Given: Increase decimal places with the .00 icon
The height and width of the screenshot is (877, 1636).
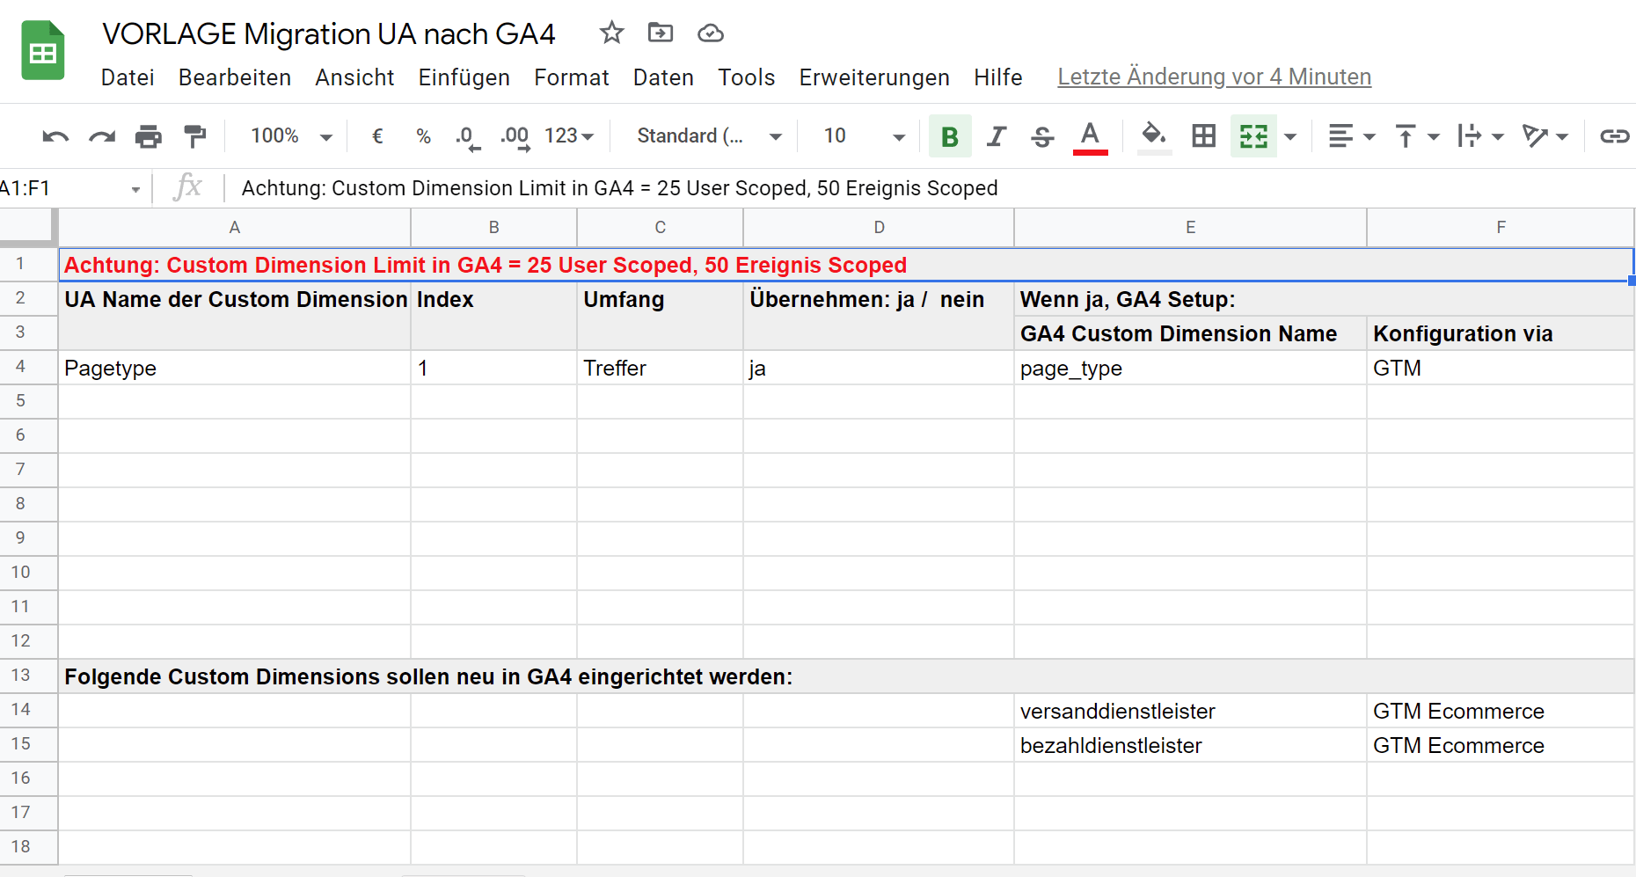Looking at the screenshot, I should (514, 135).
